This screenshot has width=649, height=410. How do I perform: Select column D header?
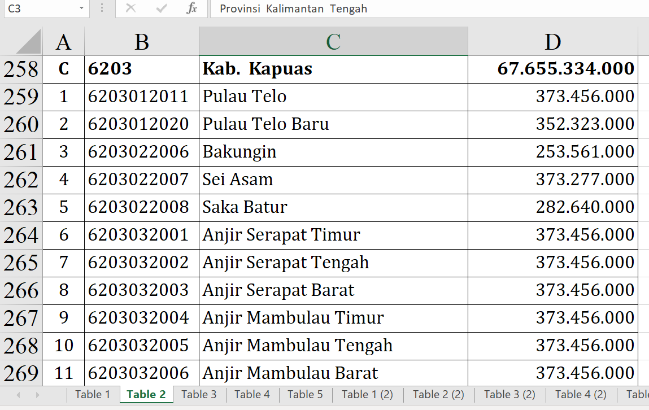552,42
